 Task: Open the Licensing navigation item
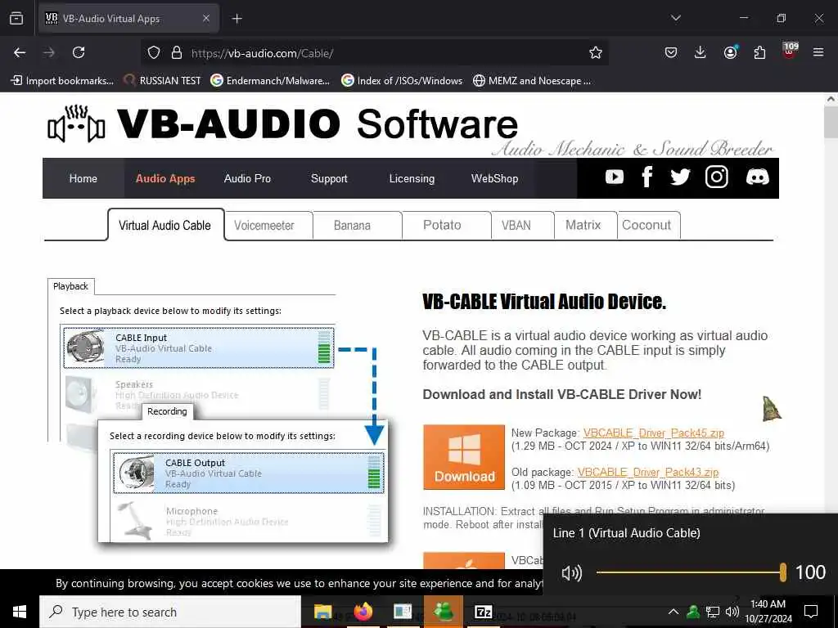(412, 178)
